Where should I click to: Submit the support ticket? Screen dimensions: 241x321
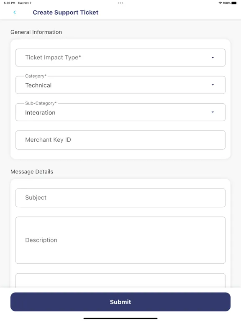tap(120, 302)
